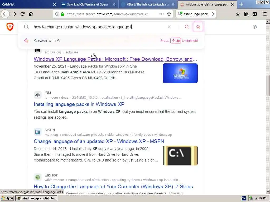Open the browser home page

(x=31, y=14)
